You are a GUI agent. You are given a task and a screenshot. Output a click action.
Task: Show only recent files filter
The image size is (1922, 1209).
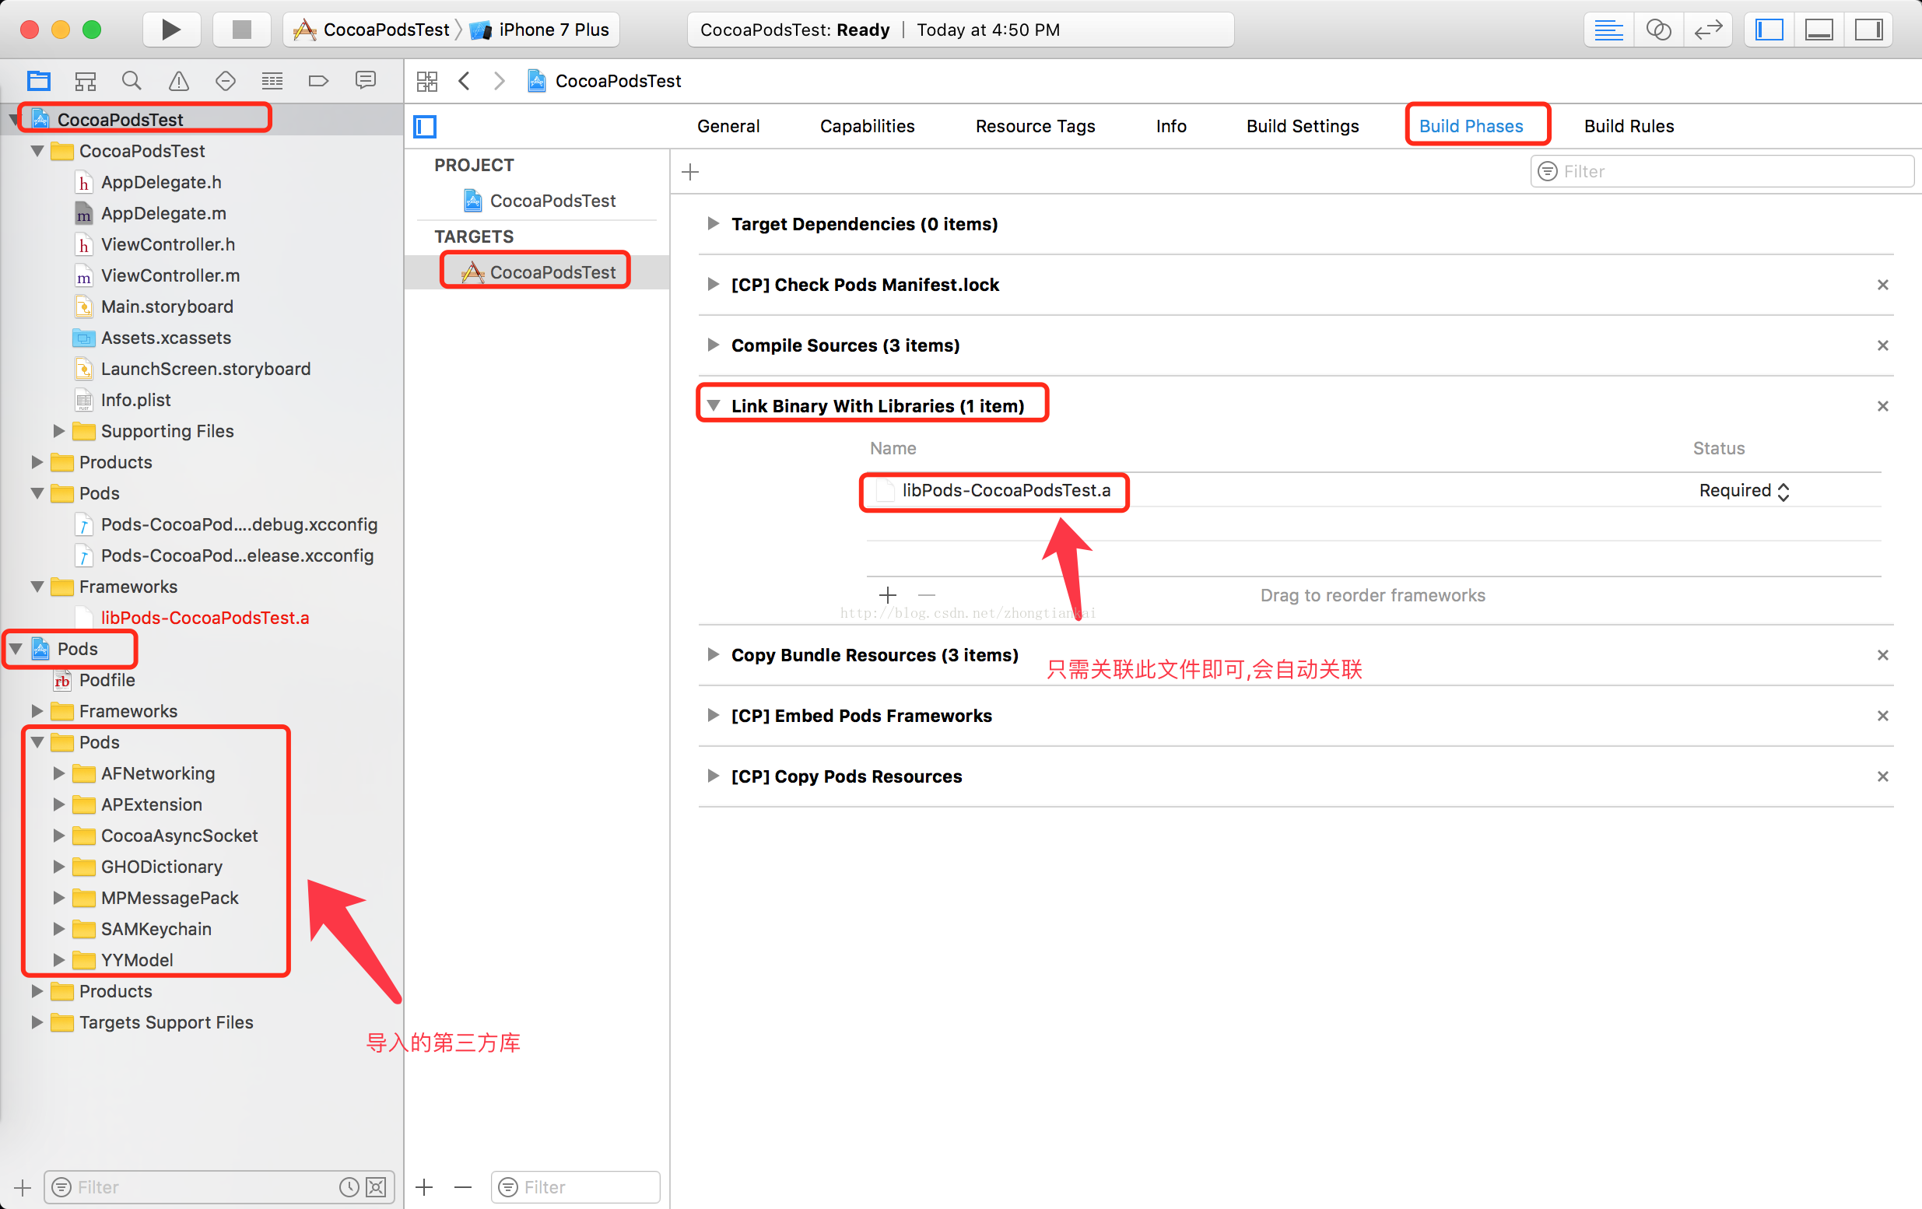(x=349, y=1187)
